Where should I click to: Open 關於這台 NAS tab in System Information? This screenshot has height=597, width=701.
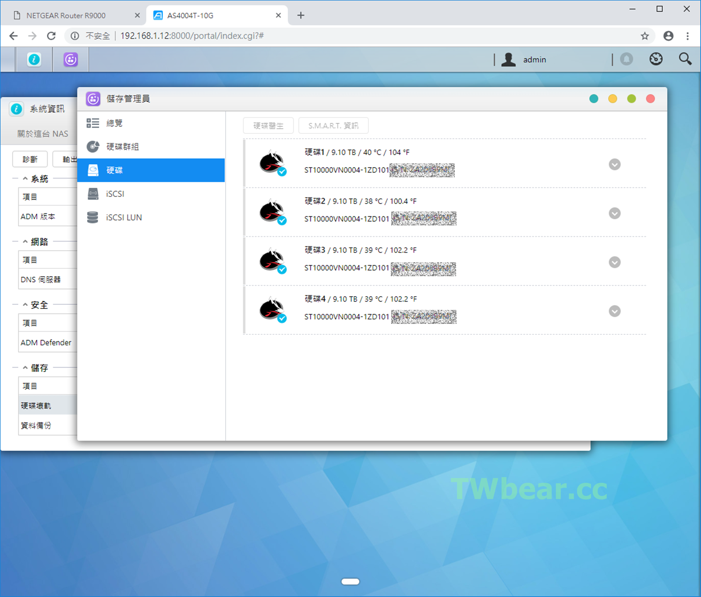(x=42, y=134)
